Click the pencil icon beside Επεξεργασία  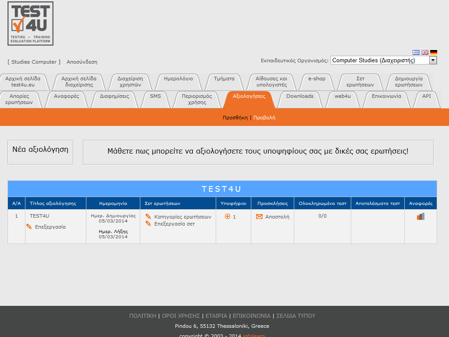[x=29, y=227]
